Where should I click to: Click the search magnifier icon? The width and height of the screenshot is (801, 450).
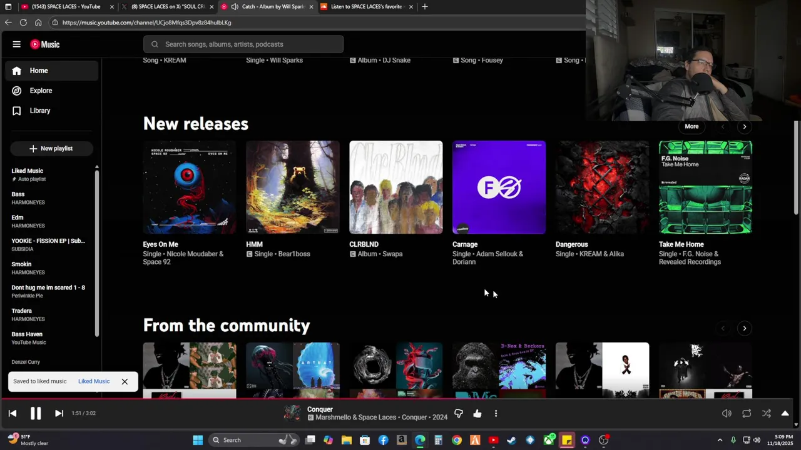tap(155, 44)
